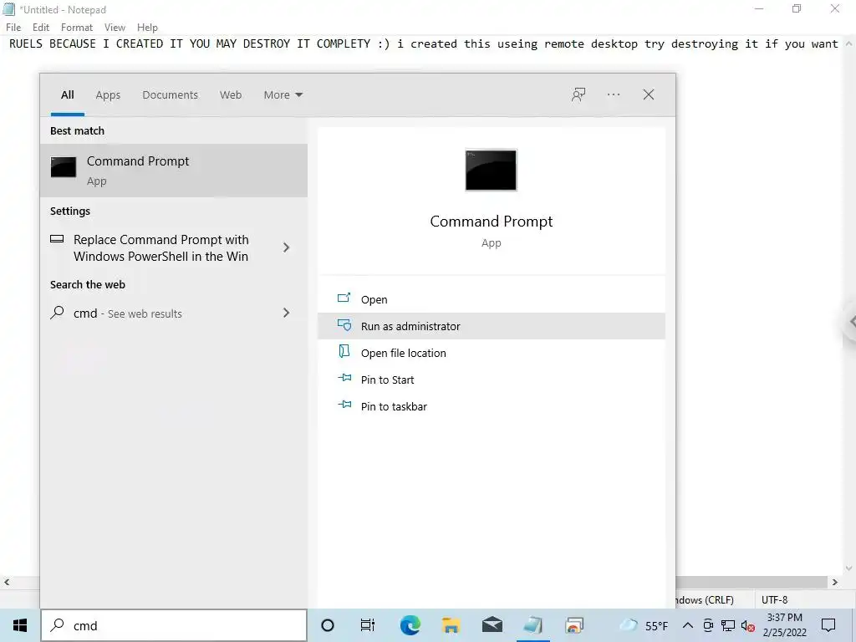Open Notepad View menu
The width and height of the screenshot is (856, 642).
[115, 28]
